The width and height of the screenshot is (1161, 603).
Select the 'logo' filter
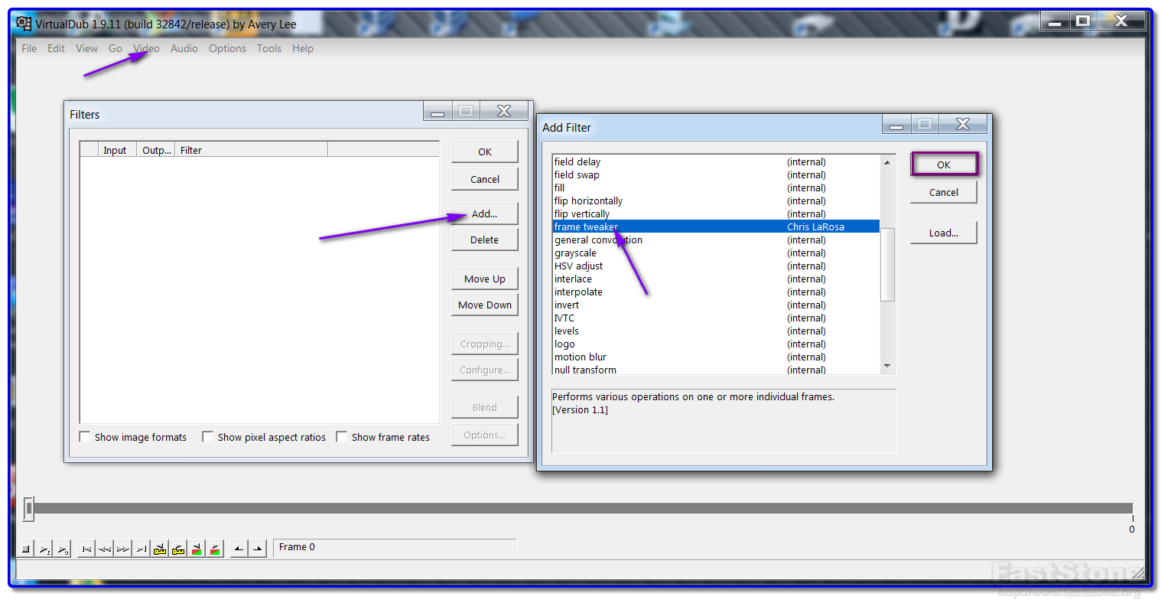tap(716, 344)
